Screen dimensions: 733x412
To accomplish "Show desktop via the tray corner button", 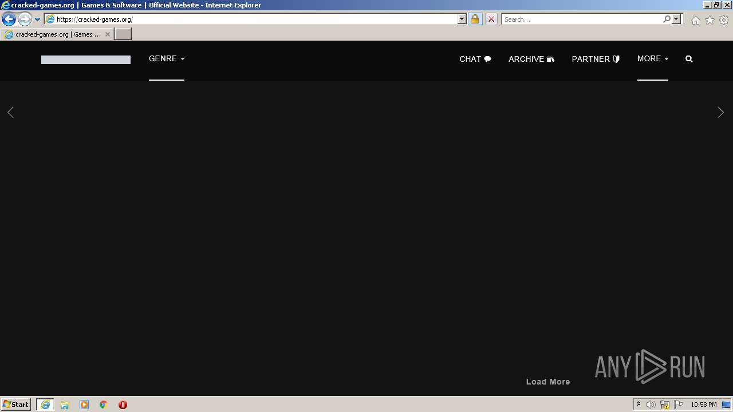I will tap(726, 405).
